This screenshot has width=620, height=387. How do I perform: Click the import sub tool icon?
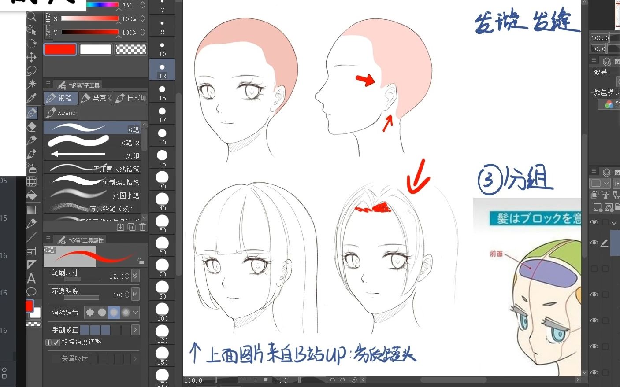point(120,227)
